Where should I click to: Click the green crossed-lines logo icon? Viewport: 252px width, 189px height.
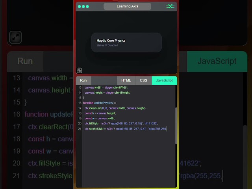tap(170, 6)
